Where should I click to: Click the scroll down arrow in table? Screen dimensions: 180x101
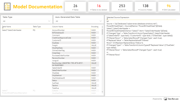pos(102,92)
